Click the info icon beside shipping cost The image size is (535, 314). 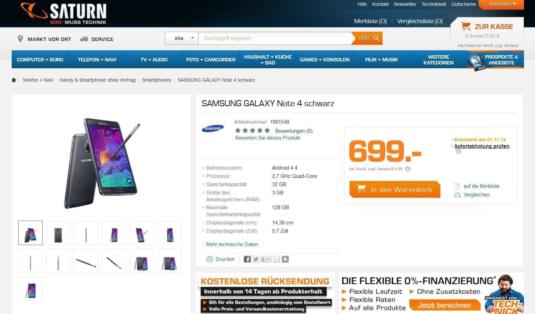pos(408,169)
